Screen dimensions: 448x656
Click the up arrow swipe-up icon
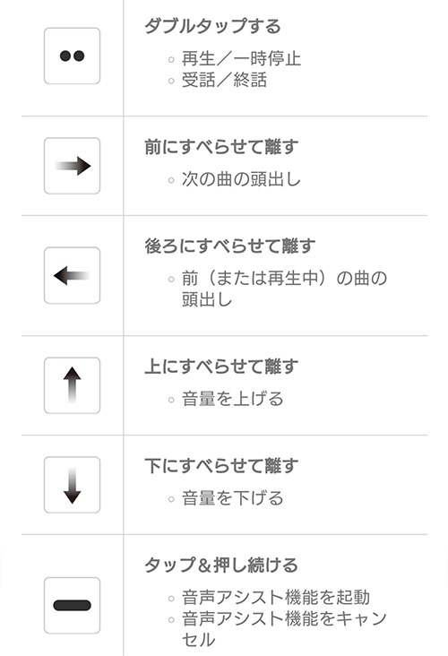click(x=72, y=385)
